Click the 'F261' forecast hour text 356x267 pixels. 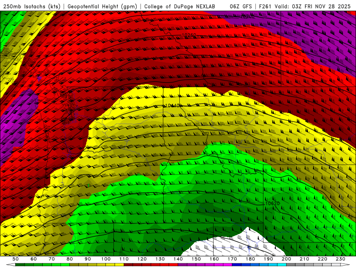pos(265,6)
